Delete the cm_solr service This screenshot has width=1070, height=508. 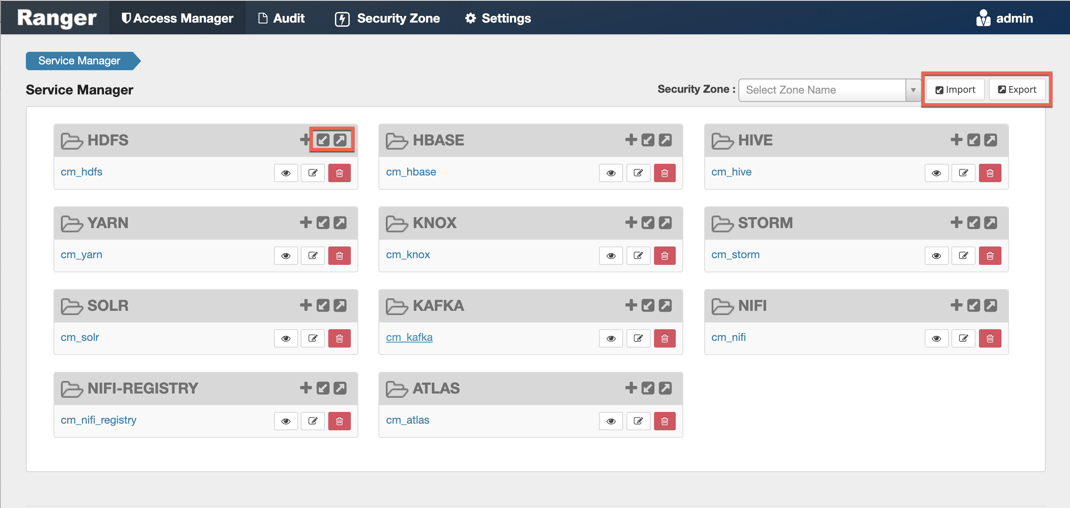pos(340,338)
